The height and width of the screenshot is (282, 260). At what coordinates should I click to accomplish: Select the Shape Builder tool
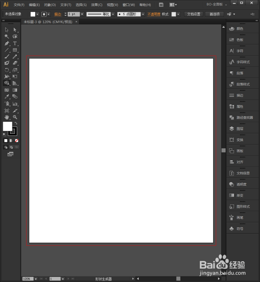coord(7,83)
